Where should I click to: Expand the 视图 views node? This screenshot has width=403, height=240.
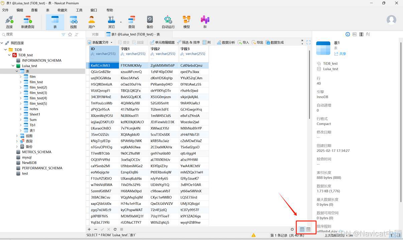coord(17,136)
